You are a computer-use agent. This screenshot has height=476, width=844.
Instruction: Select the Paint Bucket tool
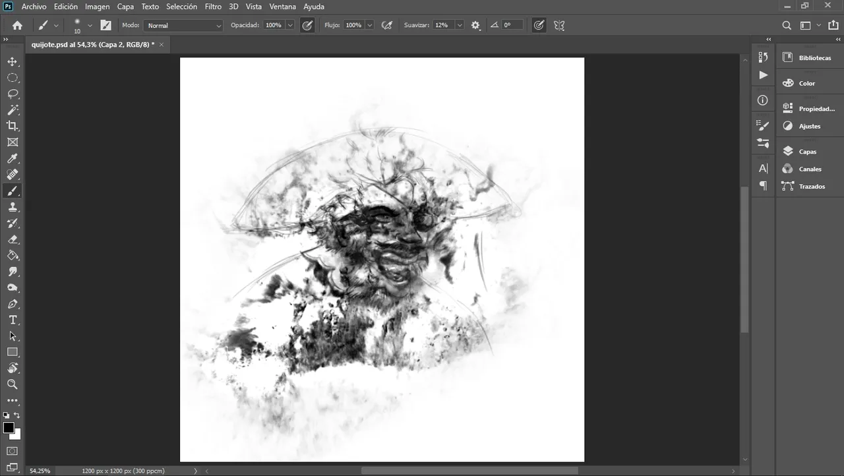pyautogui.click(x=13, y=256)
